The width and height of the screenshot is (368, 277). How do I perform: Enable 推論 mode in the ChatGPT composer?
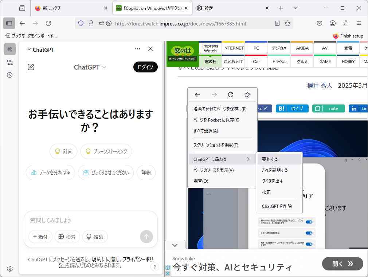point(95,237)
